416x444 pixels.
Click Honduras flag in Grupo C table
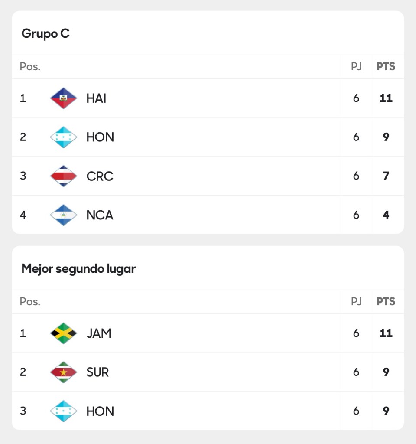coord(64,137)
